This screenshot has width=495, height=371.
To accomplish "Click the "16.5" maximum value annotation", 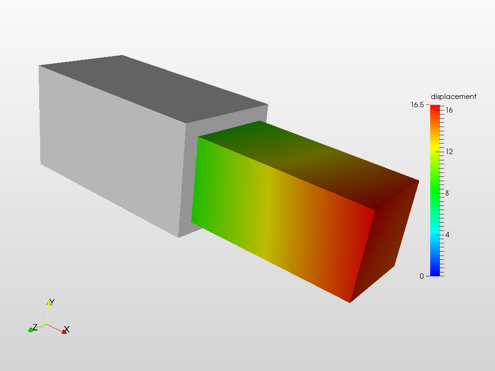I will tap(417, 104).
